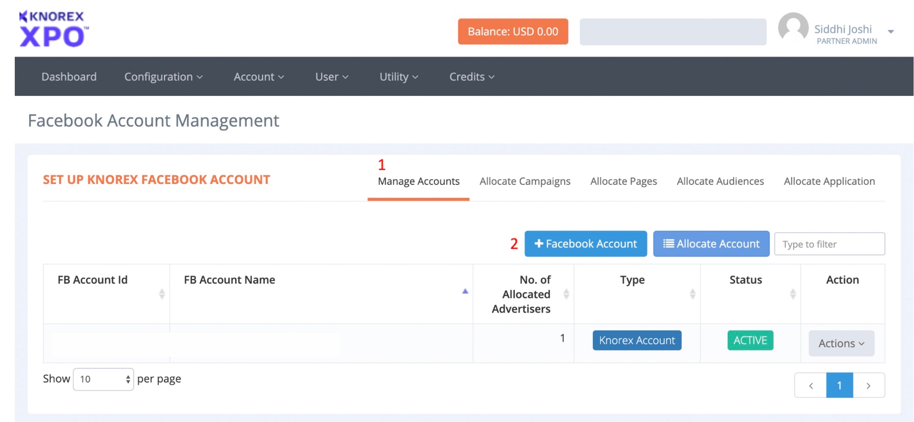Screen dimensions: 914x422
Task: Go to previous page arrow
Action: pyautogui.click(x=811, y=385)
